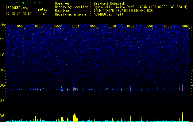Click the tall meteor echo just before 0600

(182, 87)
